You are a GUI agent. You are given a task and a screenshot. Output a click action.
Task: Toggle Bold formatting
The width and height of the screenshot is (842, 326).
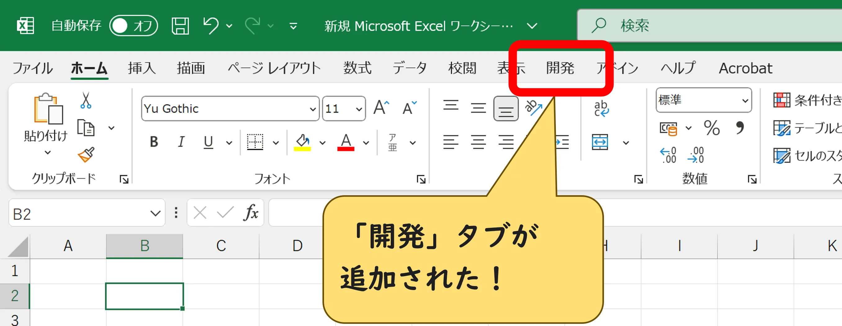[x=154, y=142]
